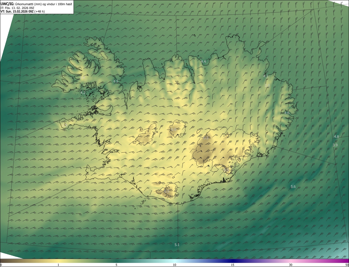Click the '0' label on the colorbar

pyautogui.click(x=1, y=265)
